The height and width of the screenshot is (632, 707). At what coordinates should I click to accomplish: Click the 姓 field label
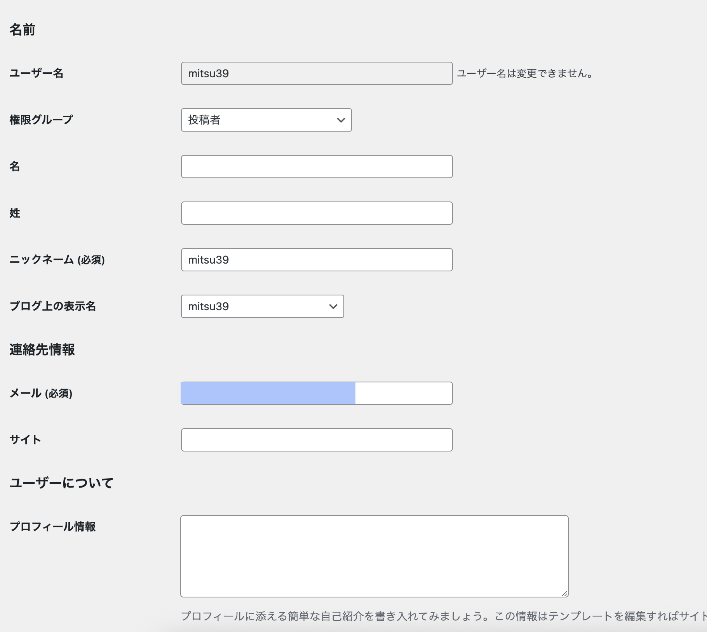15,213
